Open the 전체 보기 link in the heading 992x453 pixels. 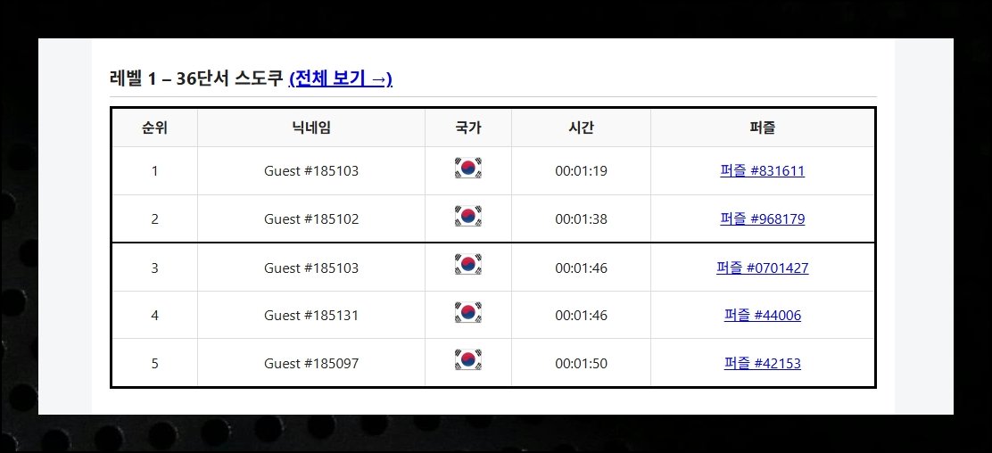[341, 79]
